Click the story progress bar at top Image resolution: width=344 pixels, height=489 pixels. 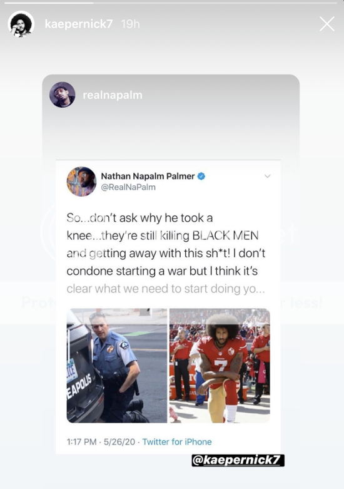(x=171, y=3)
